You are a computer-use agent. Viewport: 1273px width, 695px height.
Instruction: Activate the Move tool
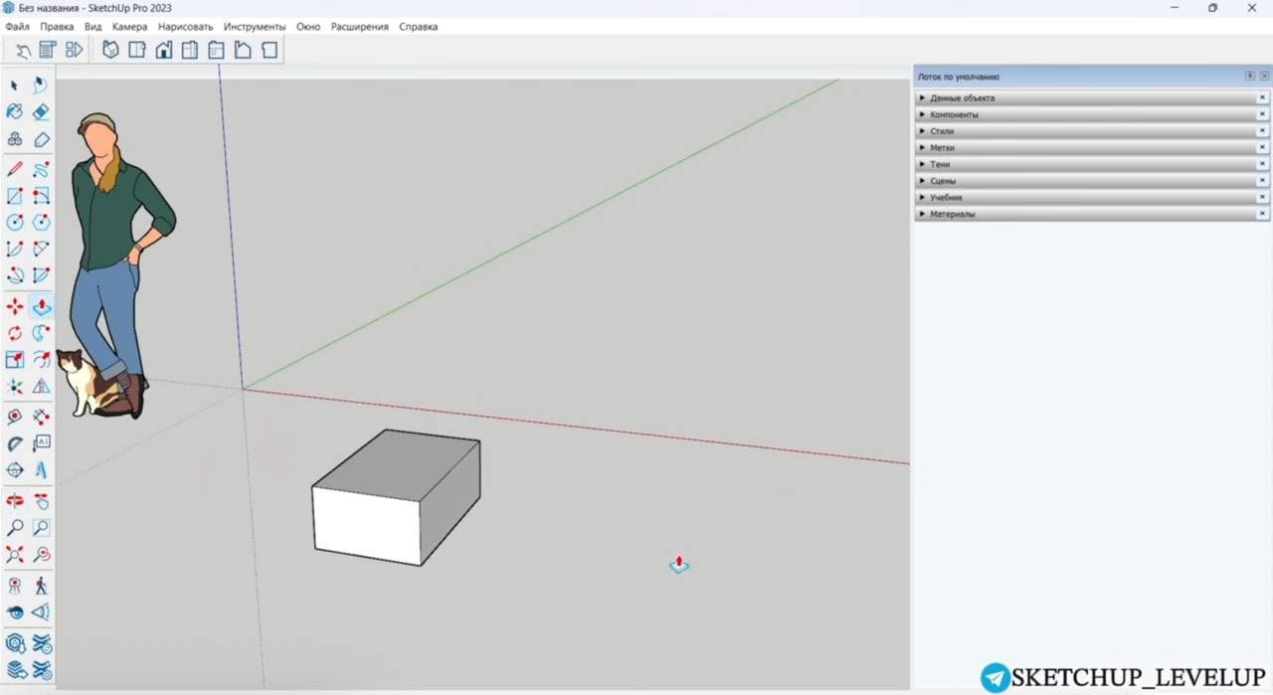tap(15, 306)
